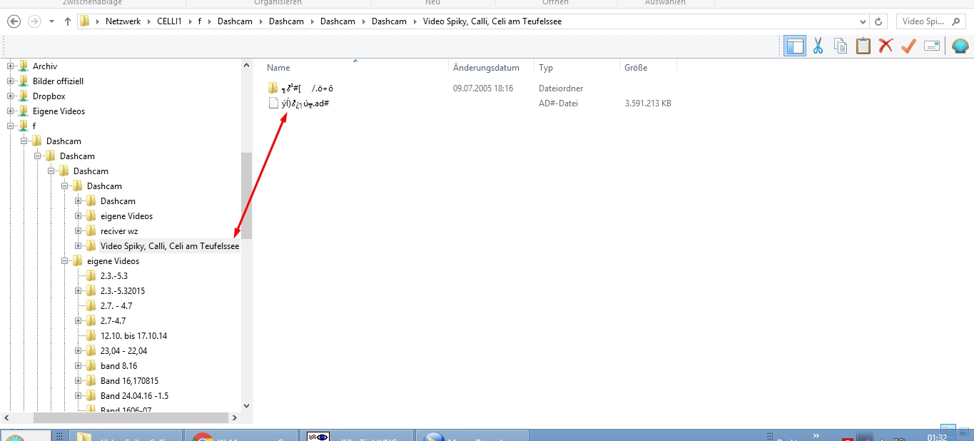
Task: Click the Copy icon in the toolbar
Action: [x=841, y=45]
